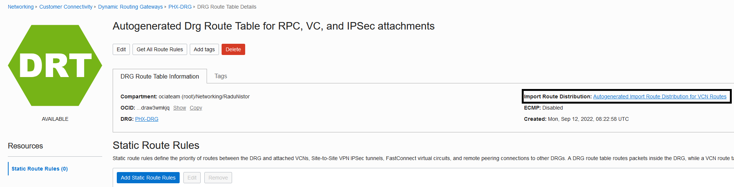The image size is (734, 187).
Task: Select the DRG Route Table Information tab
Action: click(160, 76)
